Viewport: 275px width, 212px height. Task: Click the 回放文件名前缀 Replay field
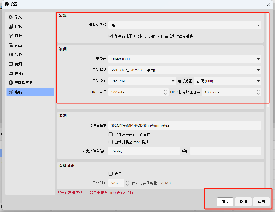144,151
